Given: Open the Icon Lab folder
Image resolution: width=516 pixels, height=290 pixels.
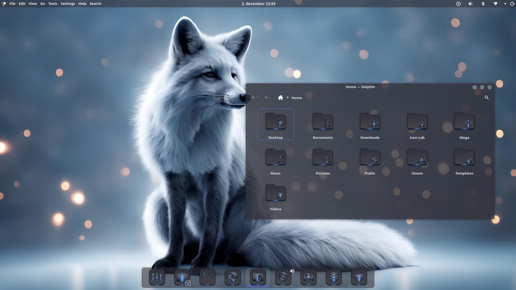Looking at the screenshot, I should [x=417, y=124].
